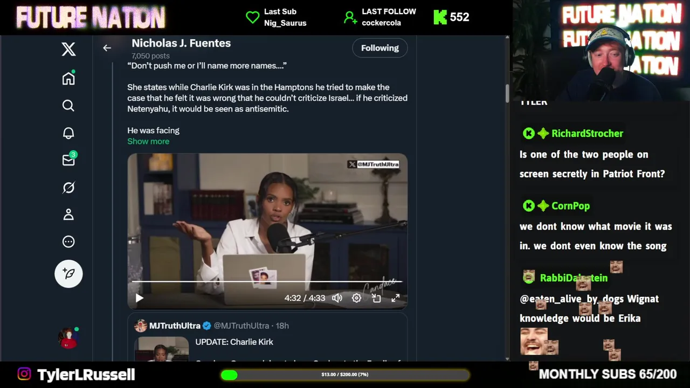
Task: Open the Profile person icon
Action: (68, 214)
